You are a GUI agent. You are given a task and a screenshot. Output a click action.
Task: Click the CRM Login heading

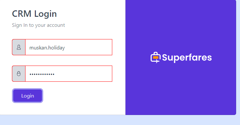[34, 14]
